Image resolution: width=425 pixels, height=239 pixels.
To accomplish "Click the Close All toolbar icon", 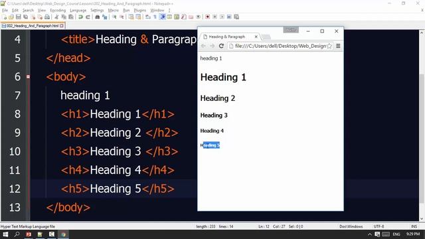I will (x=40, y=17).
